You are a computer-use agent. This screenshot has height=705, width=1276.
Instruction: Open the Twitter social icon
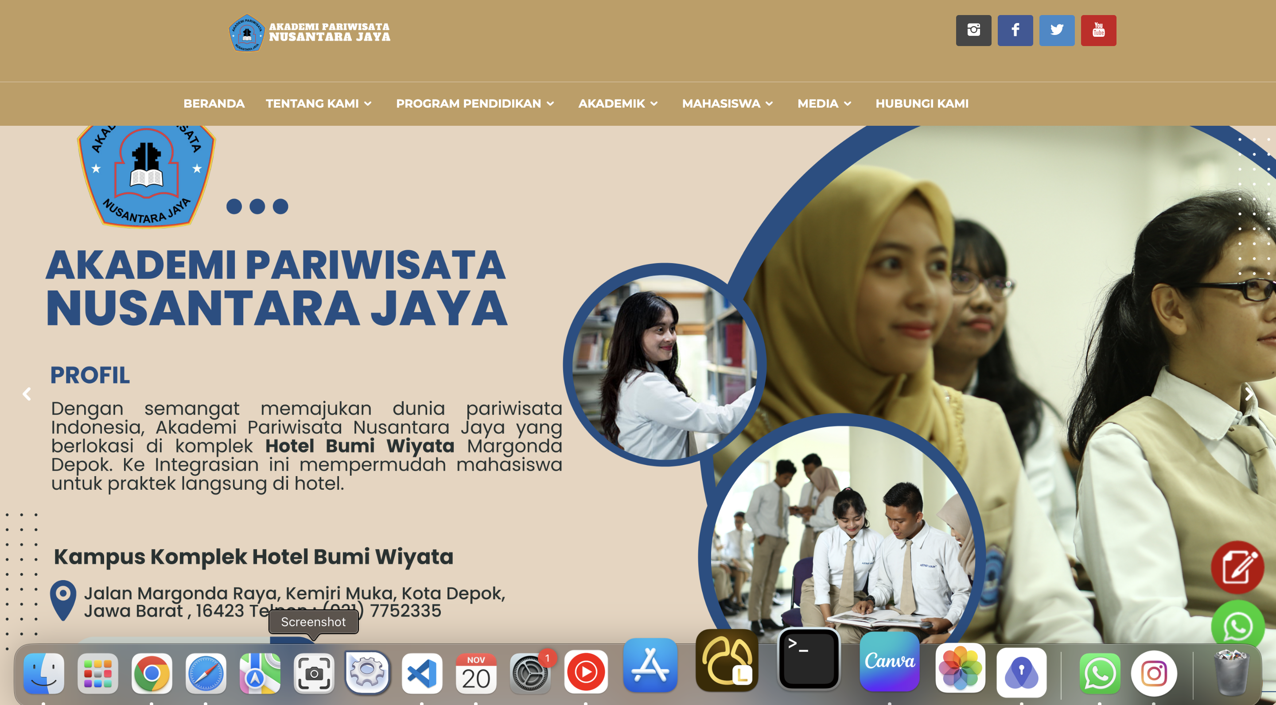click(x=1057, y=30)
